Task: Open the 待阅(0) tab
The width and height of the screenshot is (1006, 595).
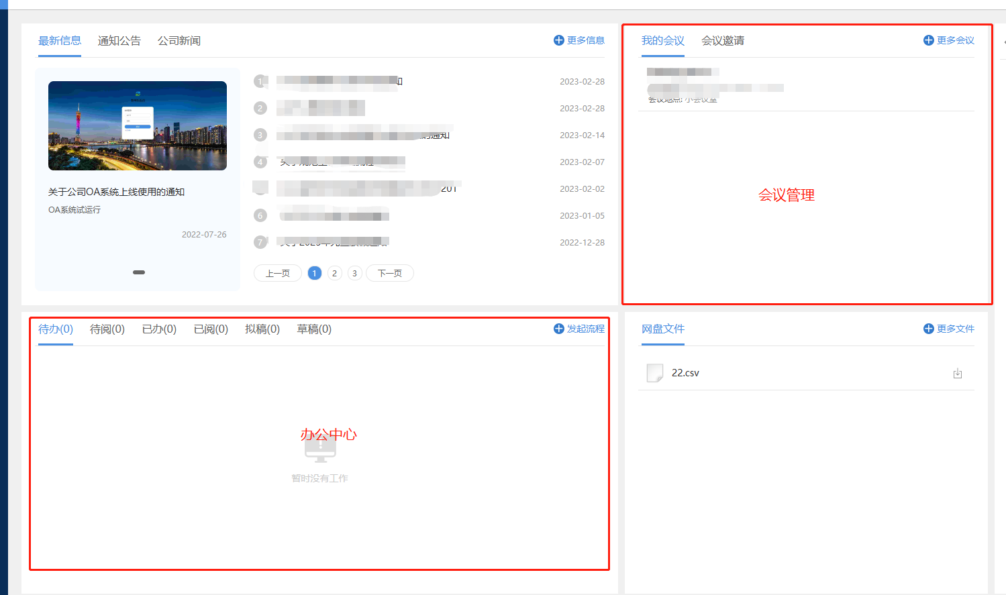Action: click(x=107, y=329)
